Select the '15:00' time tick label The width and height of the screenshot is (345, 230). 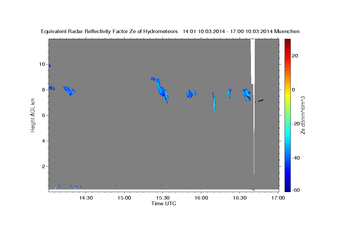pyautogui.click(x=124, y=198)
